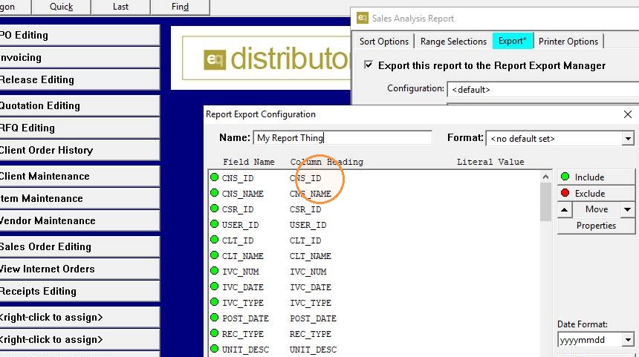Open the Printer Options tab
The height and width of the screenshot is (357, 639).
click(568, 42)
